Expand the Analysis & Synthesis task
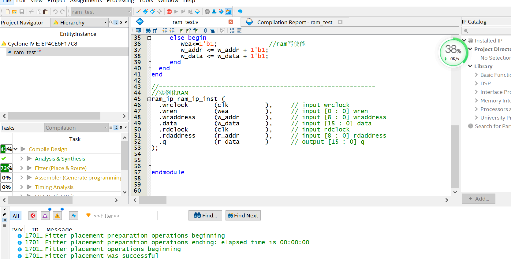511x259 pixels. (21, 159)
